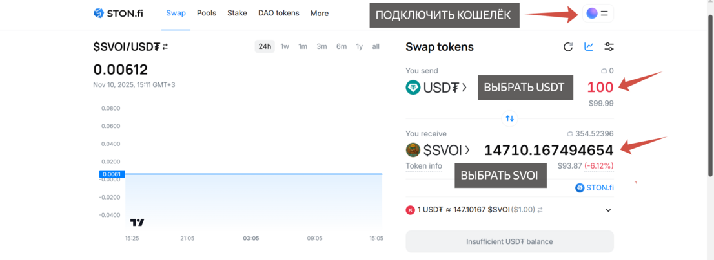Invert the 1 USD₮ rate display
Viewport: 714px width, 260px height.
tap(540, 210)
